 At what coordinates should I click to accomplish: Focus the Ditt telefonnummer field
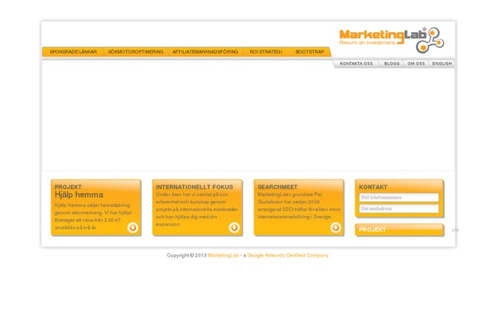pos(399,197)
